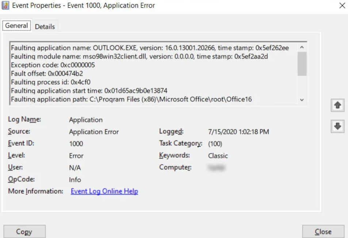This screenshot has height=238, width=348.
Task: Click the blurred Computer name value
Action: click(217, 168)
